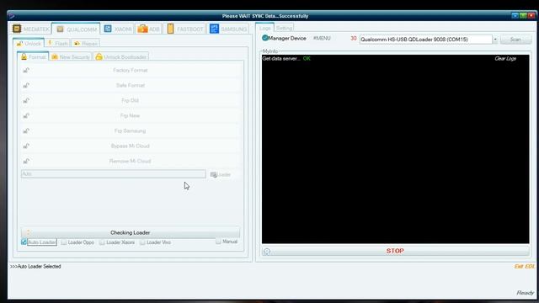Image resolution: width=539 pixels, height=303 pixels.
Task: Enable the Loader Vivo checkbox
Action: 142,242
